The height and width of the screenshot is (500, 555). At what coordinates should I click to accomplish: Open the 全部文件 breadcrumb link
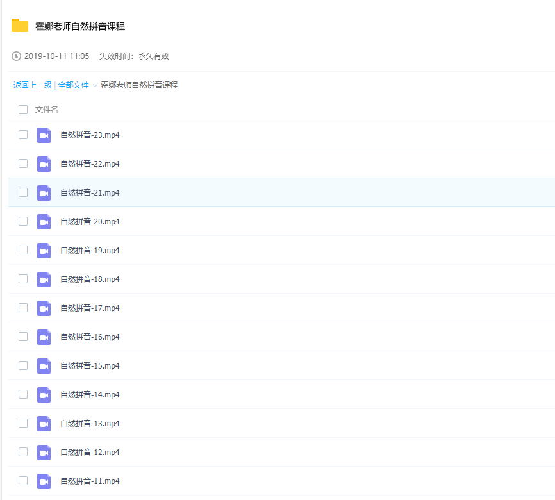point(73,85)
